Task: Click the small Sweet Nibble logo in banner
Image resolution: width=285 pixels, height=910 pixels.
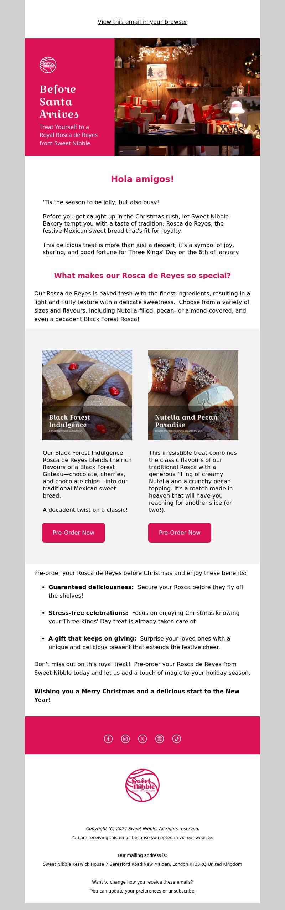Action: pyautogui.click(x=48, y=65)
